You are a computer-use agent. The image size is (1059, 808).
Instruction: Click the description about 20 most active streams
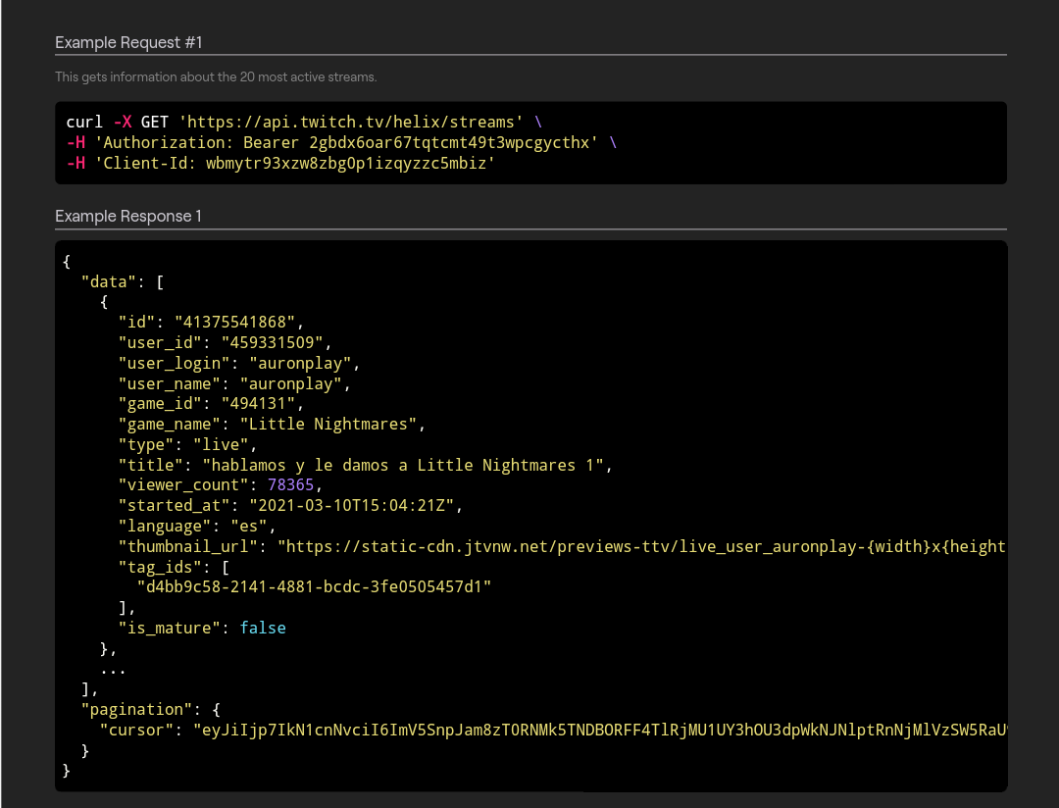point(216,77)
